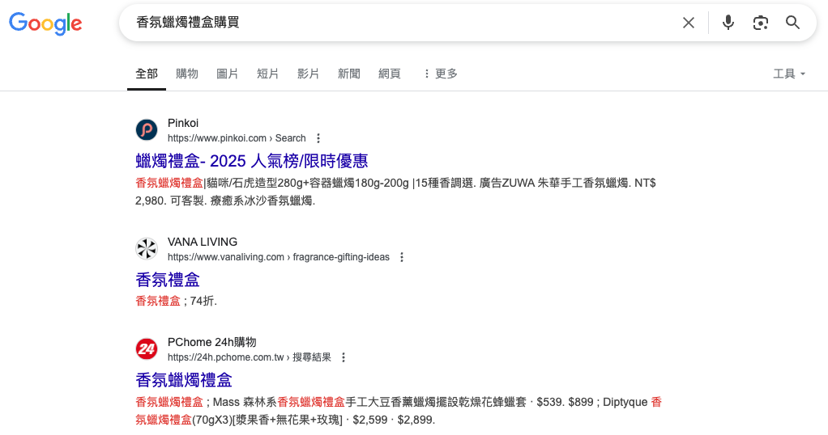Screen dimensions: 828x435
Task: Open the Google logo homepage
Action: (x=45, y=23)
